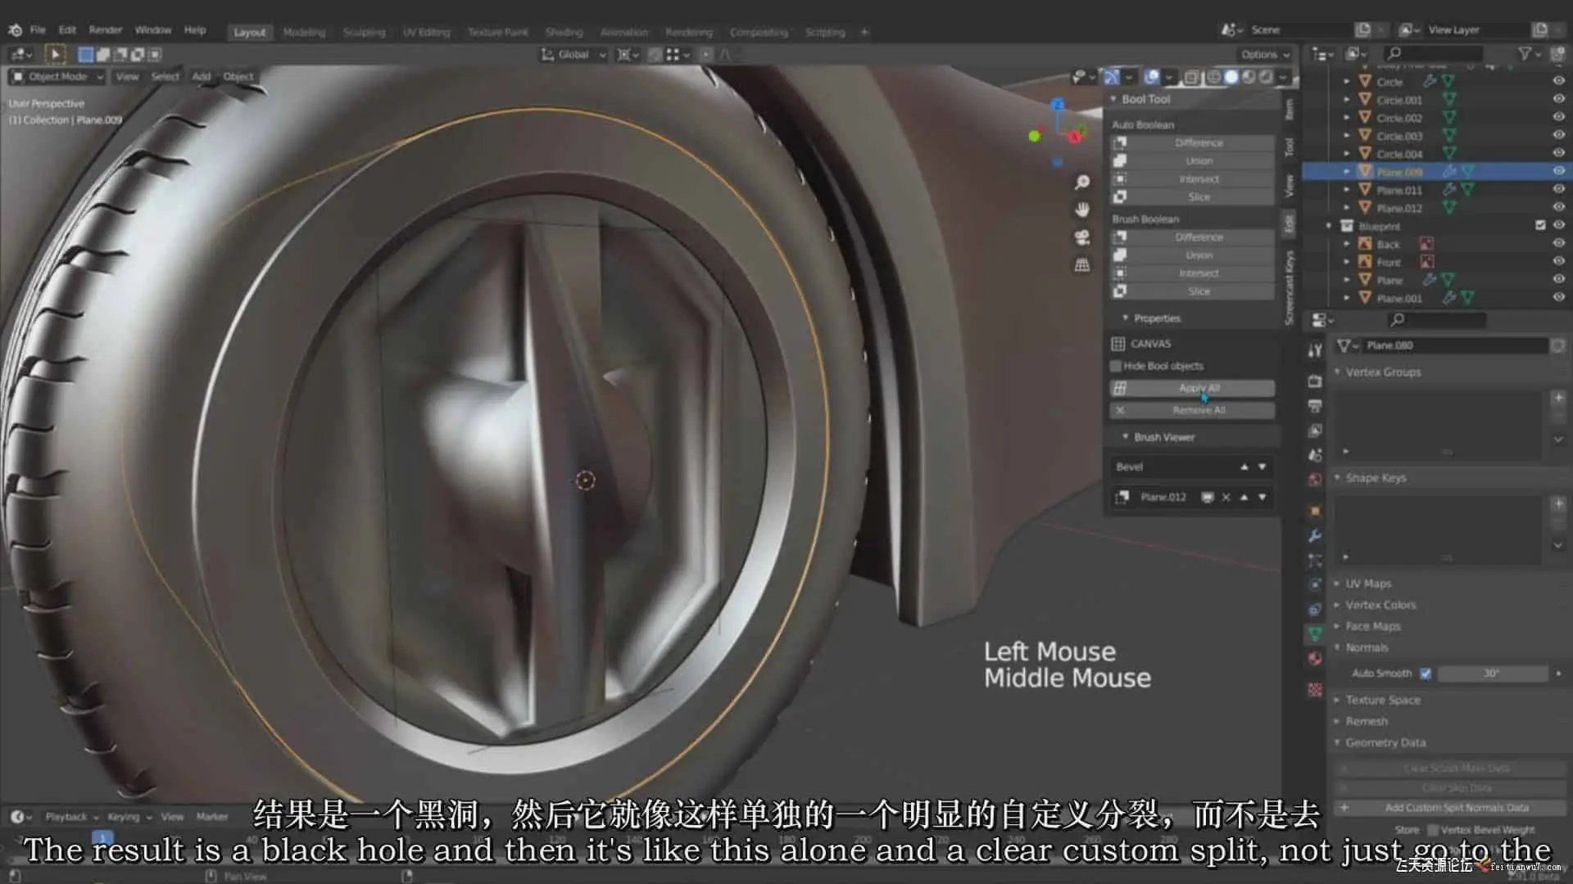The height and width of the screenshot is (884, 1573).
Task: Click the zoom magnifier viewport gizmo
Action: pyautogui.click(x=1081, y=182)
